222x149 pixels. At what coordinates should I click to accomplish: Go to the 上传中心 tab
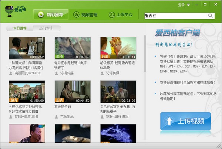tap(120, 15)
